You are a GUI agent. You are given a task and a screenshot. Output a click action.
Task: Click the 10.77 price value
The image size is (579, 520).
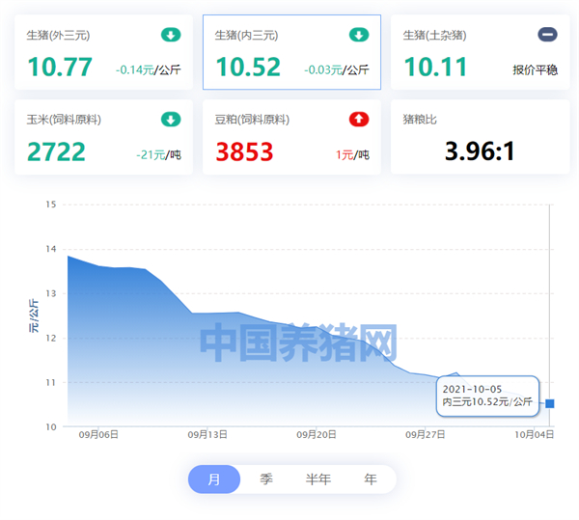[x=60, y=68]
